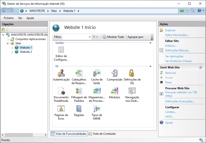Open the Compressão feature icon
The width and height of the screenshot is (206, 143).
point(114,73)
